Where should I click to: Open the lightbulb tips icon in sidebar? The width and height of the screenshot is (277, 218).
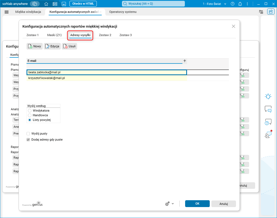click(268, 97)
